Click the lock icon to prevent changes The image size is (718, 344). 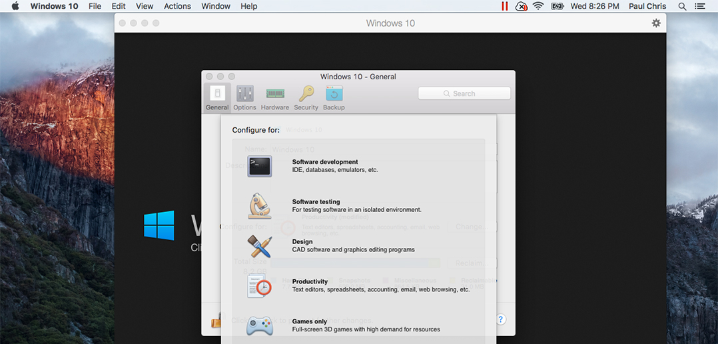coord(216,320)
